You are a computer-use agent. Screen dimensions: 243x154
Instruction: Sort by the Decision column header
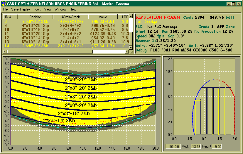(x=36, y=17)
